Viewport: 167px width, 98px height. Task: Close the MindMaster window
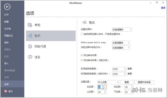[163, 3]
